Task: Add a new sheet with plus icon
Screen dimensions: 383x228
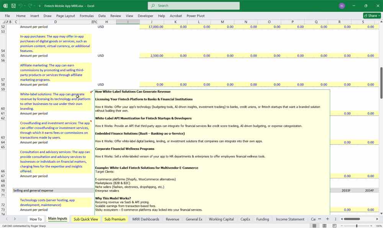Action: click(327, 219)
